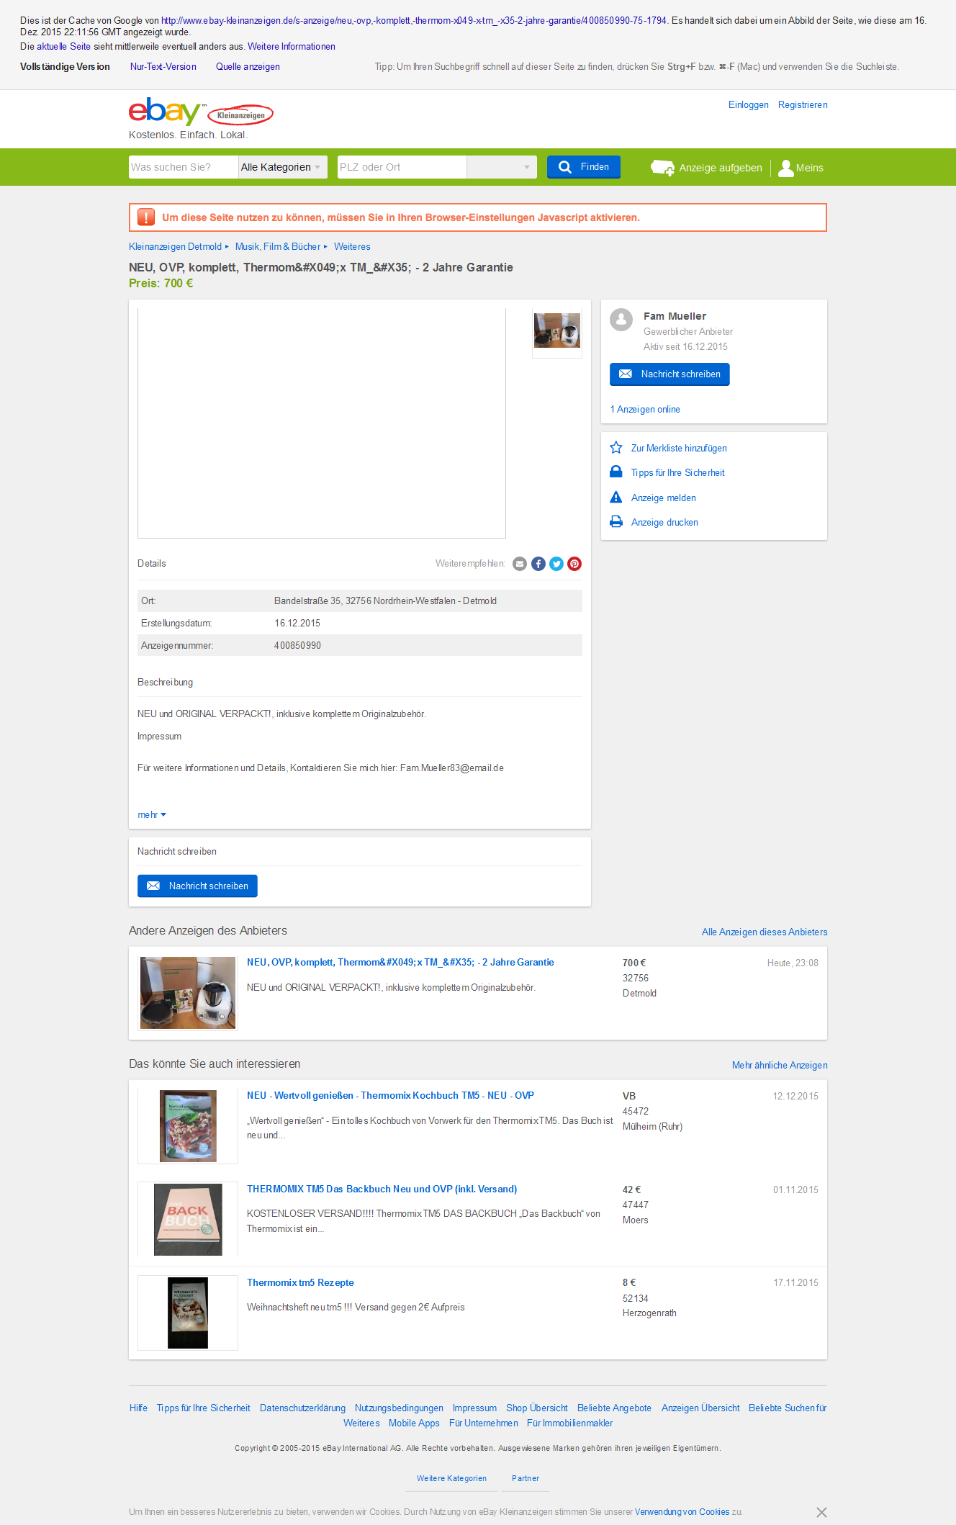Click Quelle anzeigen in cache header

point(248,67)
